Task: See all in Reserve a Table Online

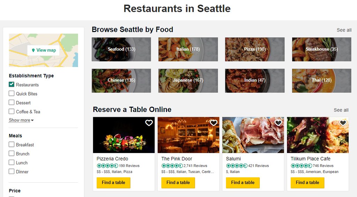Action: 341,110
